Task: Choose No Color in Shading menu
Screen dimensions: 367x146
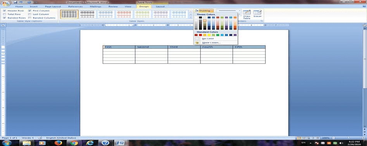Action: (215, 39)
